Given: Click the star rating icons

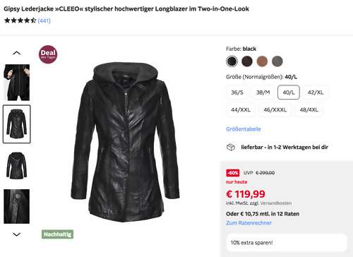Looking at the screenshot, I should 20,20.
